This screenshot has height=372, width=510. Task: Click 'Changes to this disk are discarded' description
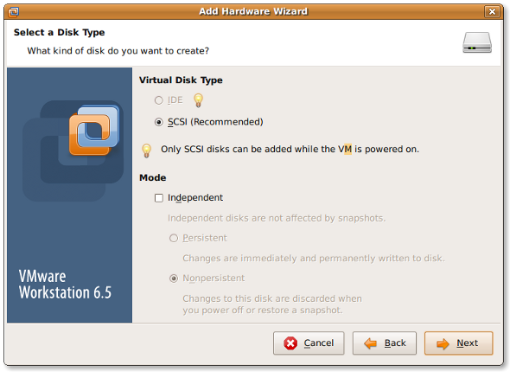coord(272,305)
